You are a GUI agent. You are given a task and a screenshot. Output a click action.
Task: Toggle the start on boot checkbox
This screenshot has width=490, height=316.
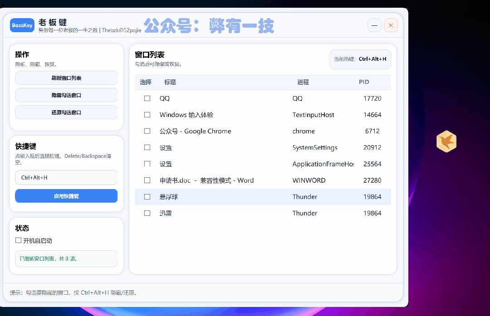click(19, 240)
